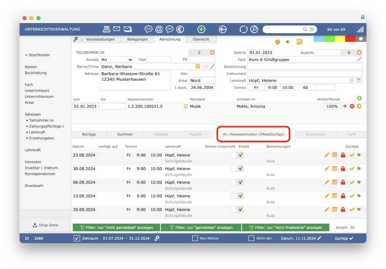Toggle the Aktiv ab: checkbox

pyautogui.click(x=251, y=238)
